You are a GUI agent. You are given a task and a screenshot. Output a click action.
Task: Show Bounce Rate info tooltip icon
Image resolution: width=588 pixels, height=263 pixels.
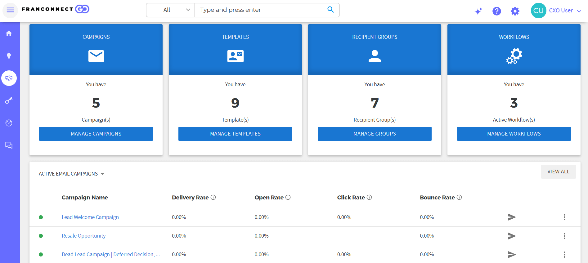pyautogui.click(x=459, y=197)
